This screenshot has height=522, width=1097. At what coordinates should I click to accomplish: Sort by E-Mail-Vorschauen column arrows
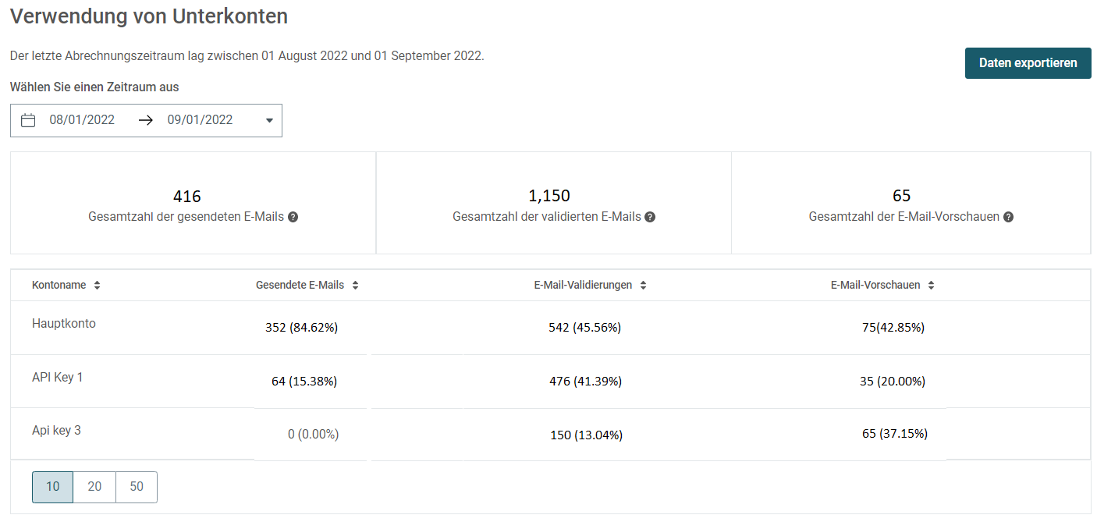(931, 286)
